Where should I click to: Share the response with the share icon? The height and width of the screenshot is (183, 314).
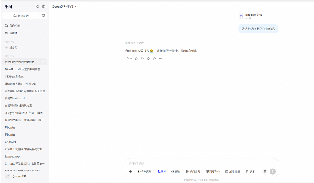click(x=148, y=59)
